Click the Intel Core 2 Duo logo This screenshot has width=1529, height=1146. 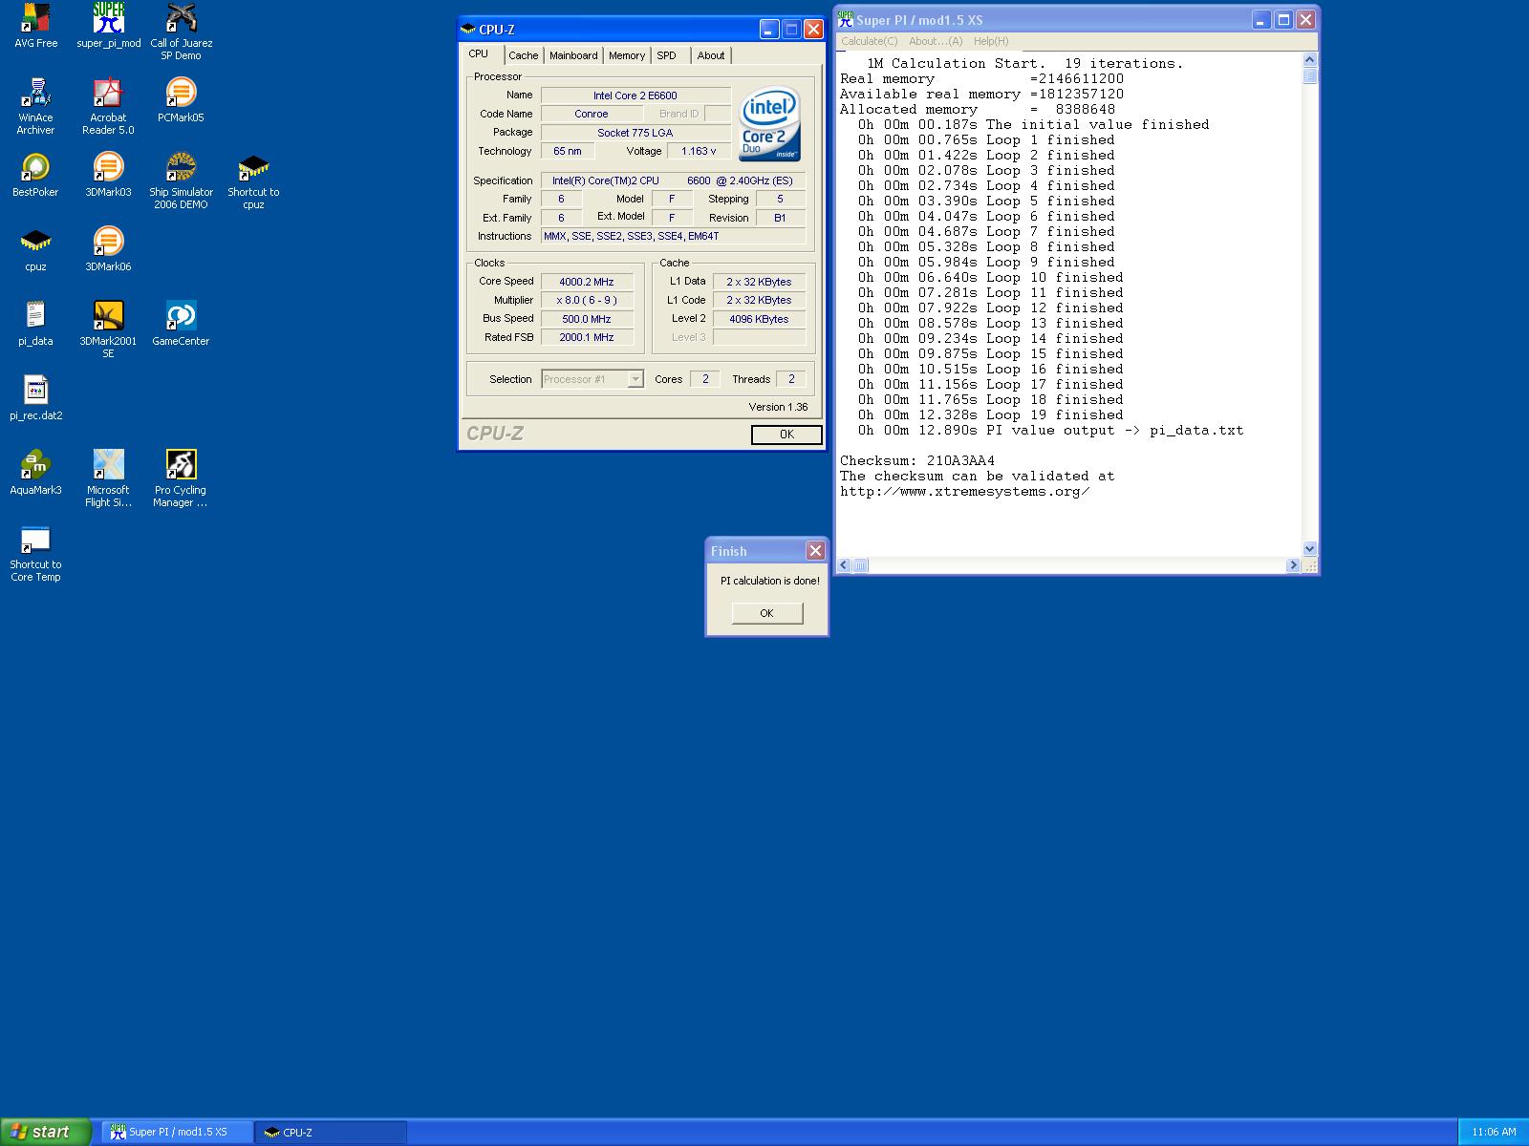point(770,125)
